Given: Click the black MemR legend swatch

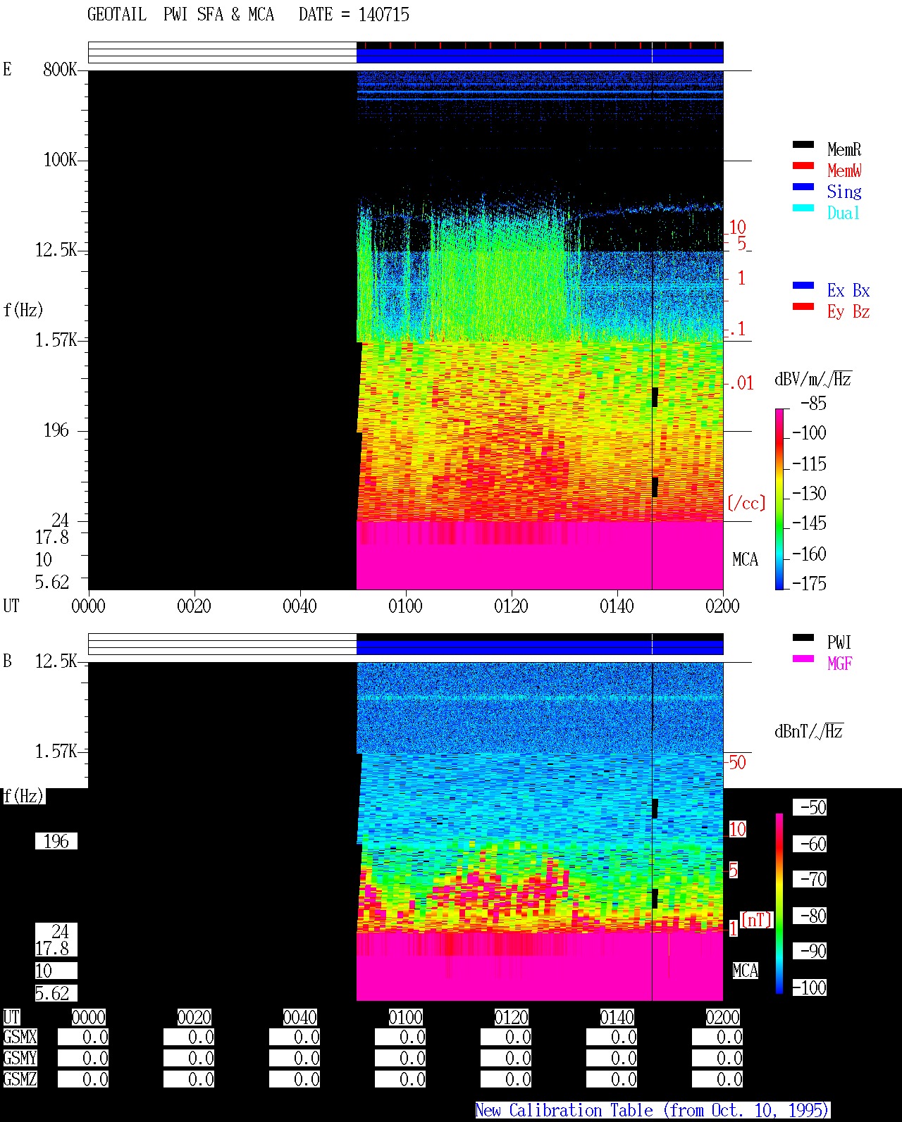Looking at the screenshot, I should click(x=803, y=144).
